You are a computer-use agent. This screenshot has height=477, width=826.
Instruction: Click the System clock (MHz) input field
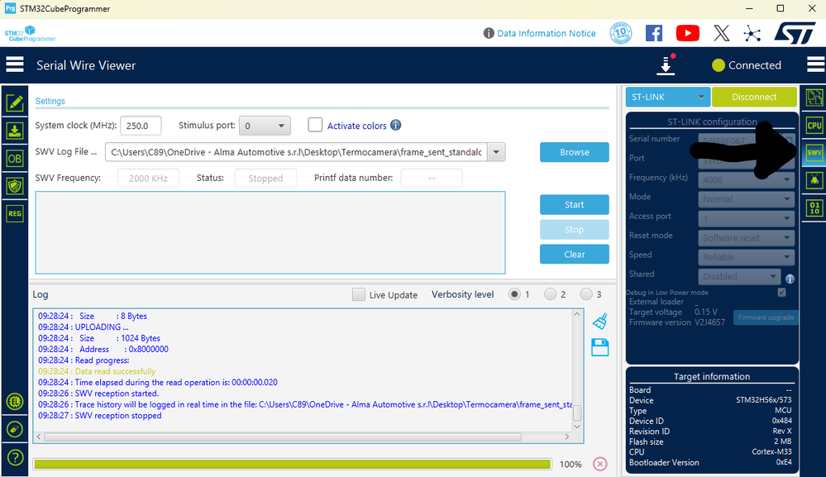[x=141, y=126]
